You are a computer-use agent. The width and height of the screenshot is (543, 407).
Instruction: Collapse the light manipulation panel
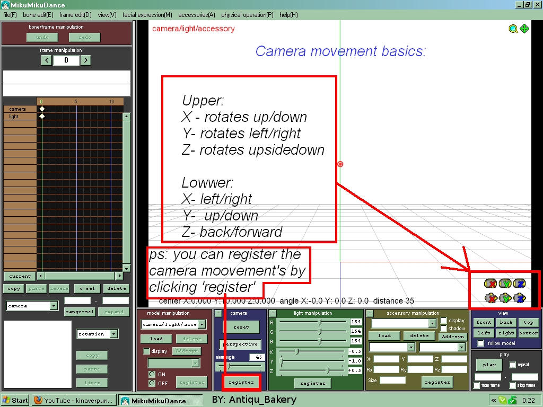pos(273,313)
